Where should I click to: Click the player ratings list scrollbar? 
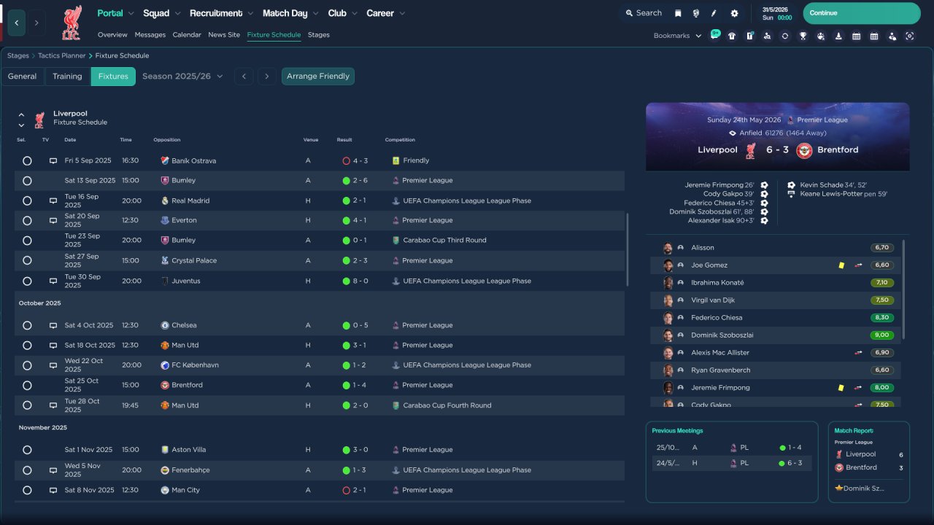pos(903,289)
